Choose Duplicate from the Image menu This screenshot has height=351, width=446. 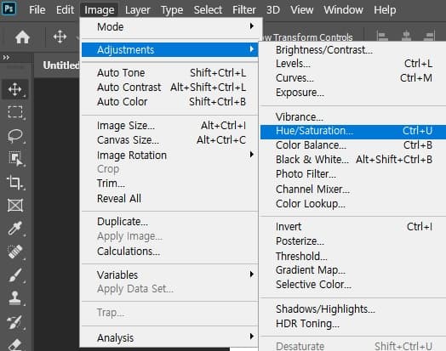click(x=170, y=222)
